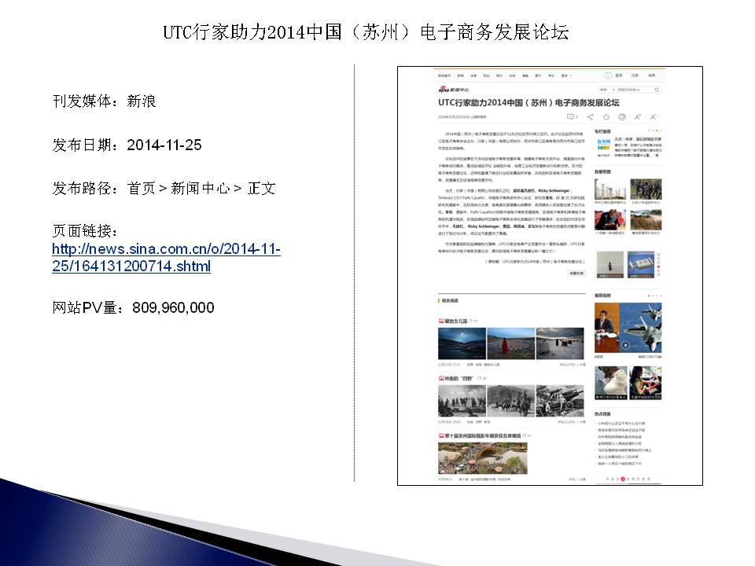
Task: Click the round user avatar icon in top bar
Action: click(608, 75)
